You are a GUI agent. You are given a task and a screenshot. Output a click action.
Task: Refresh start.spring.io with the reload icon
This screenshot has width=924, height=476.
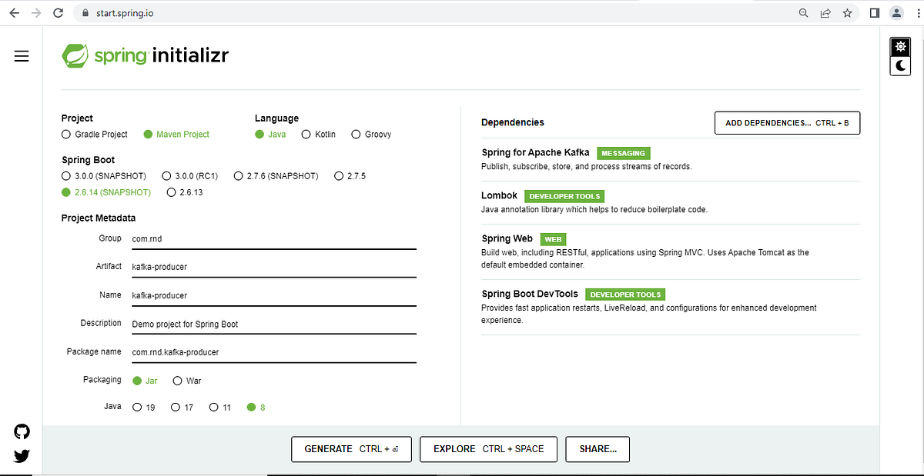[58, 12]
